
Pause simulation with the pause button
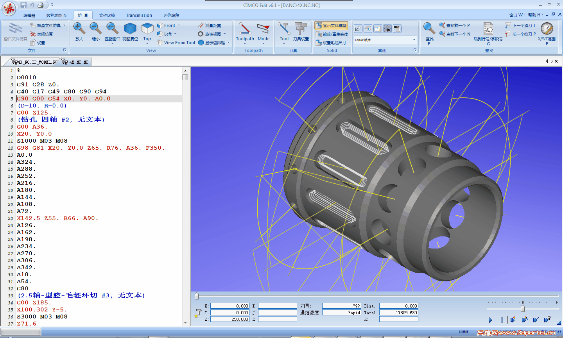[502, 320]
